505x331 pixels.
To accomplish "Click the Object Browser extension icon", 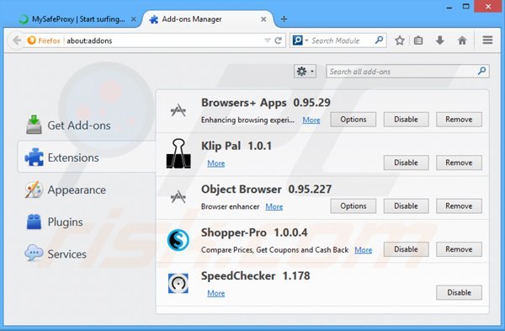I will click(178, 197).
